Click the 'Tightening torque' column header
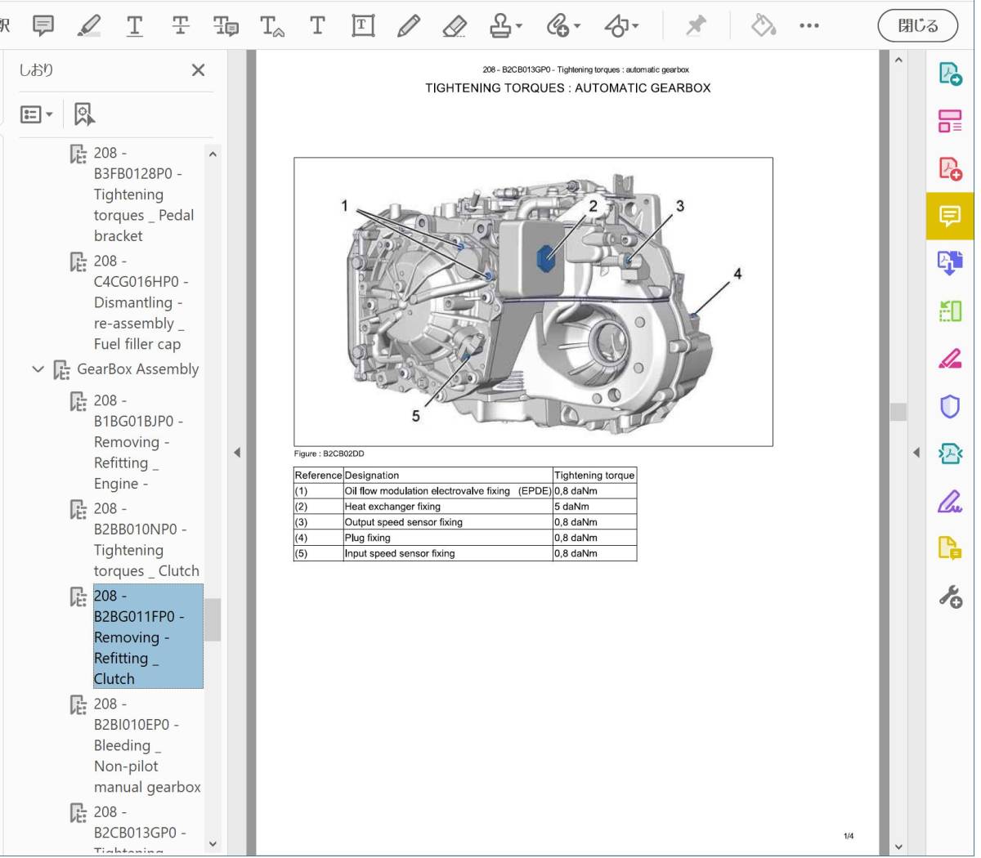The image size is (981, 858). click(x=594, y=476)
